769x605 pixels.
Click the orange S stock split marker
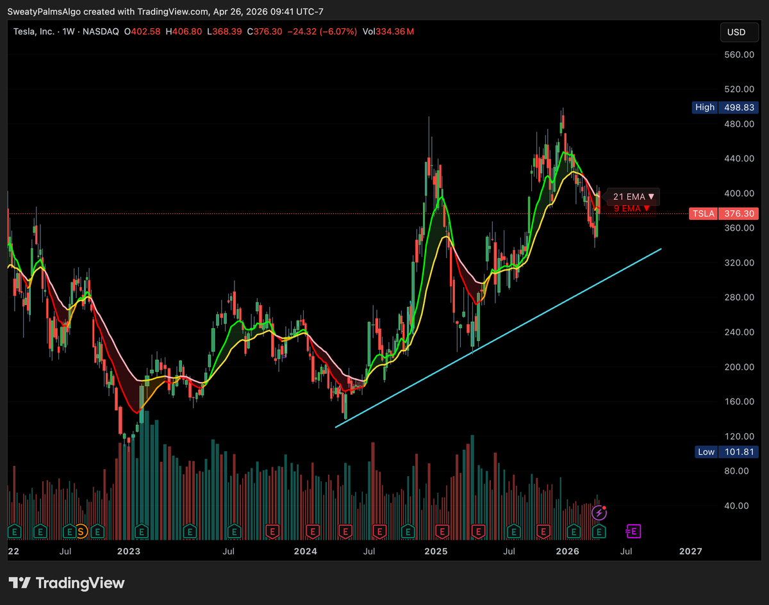coord(81,531)
